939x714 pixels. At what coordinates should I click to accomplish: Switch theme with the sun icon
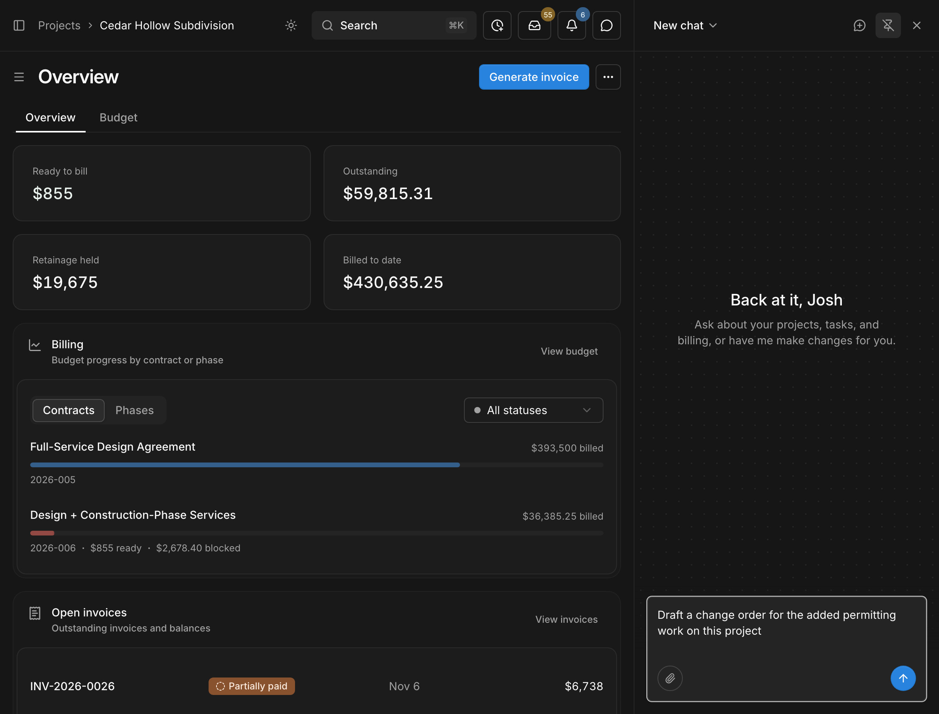point(291,25)
